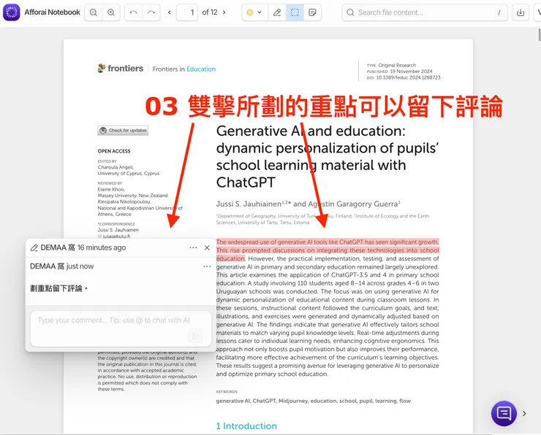Select the pen highlighter tool

click(x=277, y=12)
